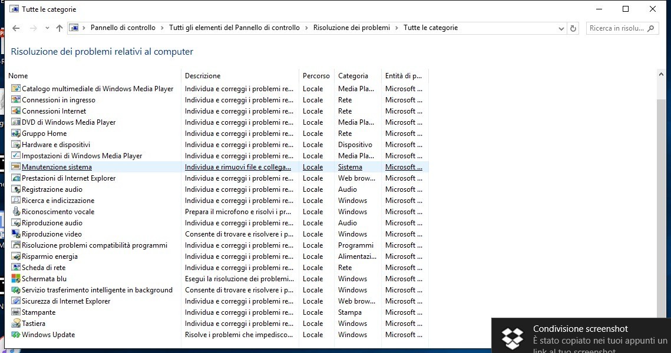Navigate to Risoluzione dei problemi breadcrumb
This screenshot has width=671, height=353.
click(x=351, y=28)
